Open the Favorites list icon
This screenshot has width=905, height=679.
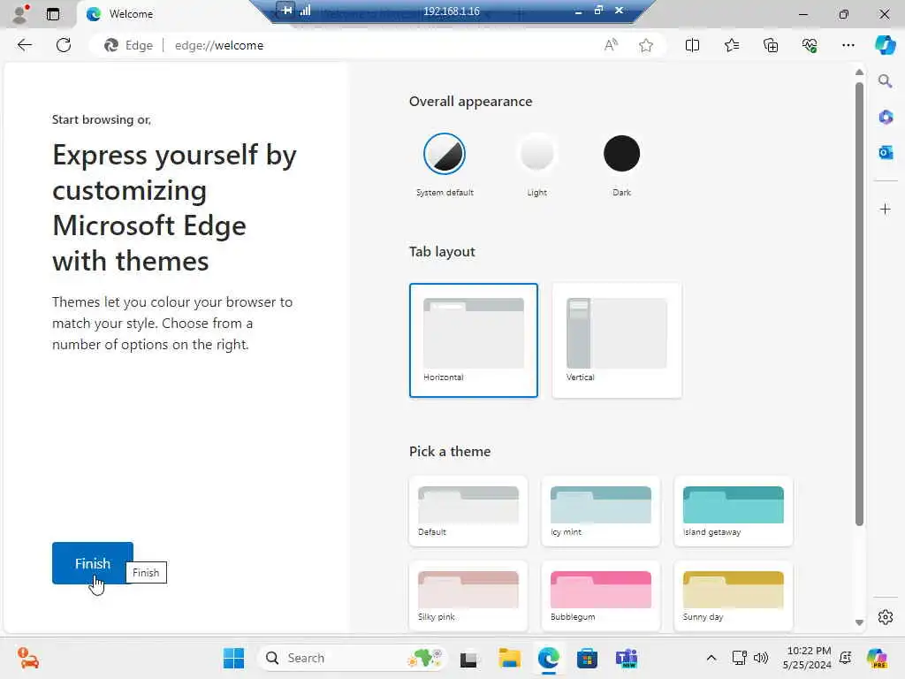click(731, 45)
